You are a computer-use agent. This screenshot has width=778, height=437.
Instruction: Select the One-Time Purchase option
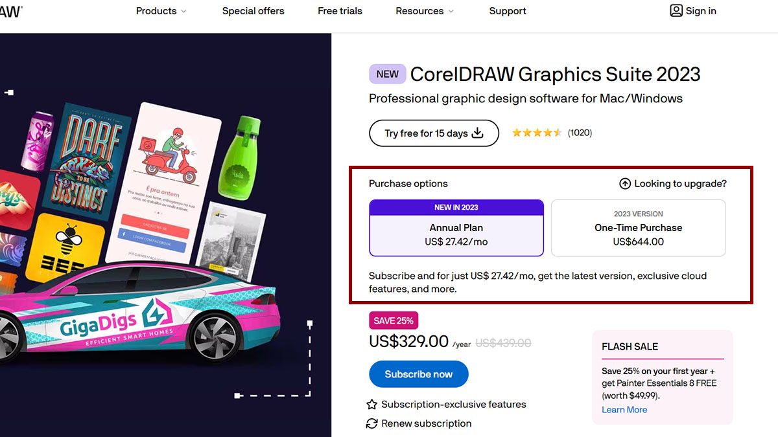[x=638, y=228]
